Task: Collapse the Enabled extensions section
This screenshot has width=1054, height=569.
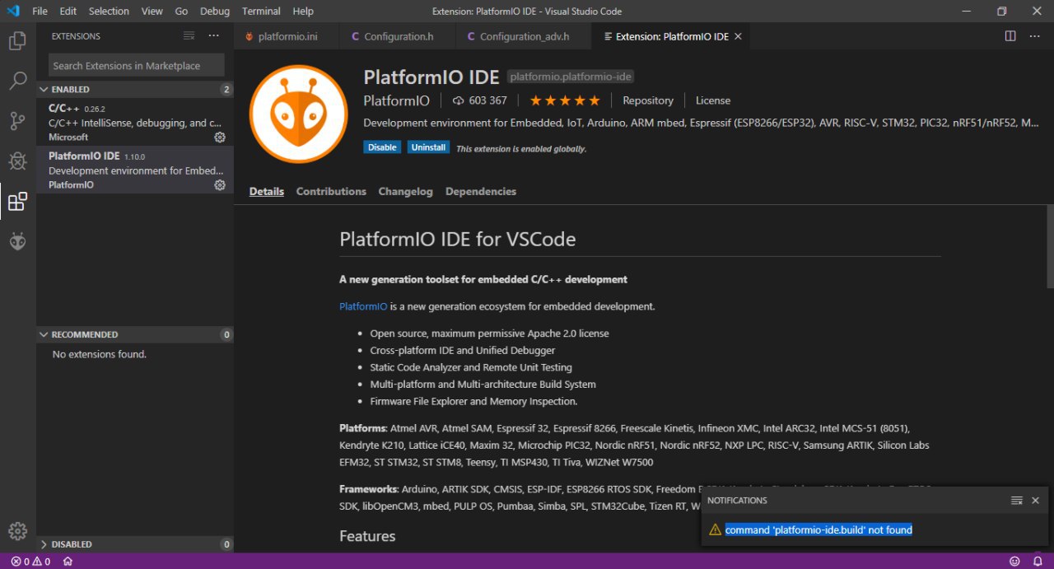Action: point(135,89)
